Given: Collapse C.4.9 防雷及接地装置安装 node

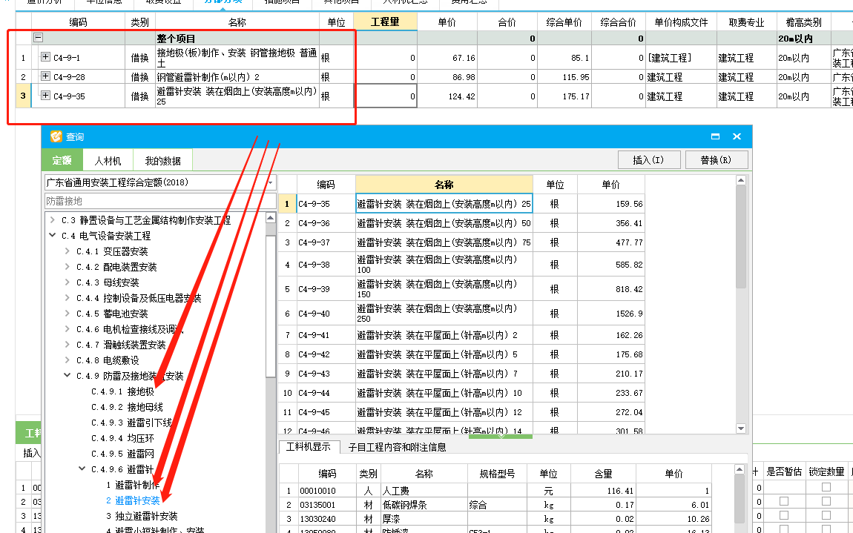Looking at the screenshot, I should point(67,375).
